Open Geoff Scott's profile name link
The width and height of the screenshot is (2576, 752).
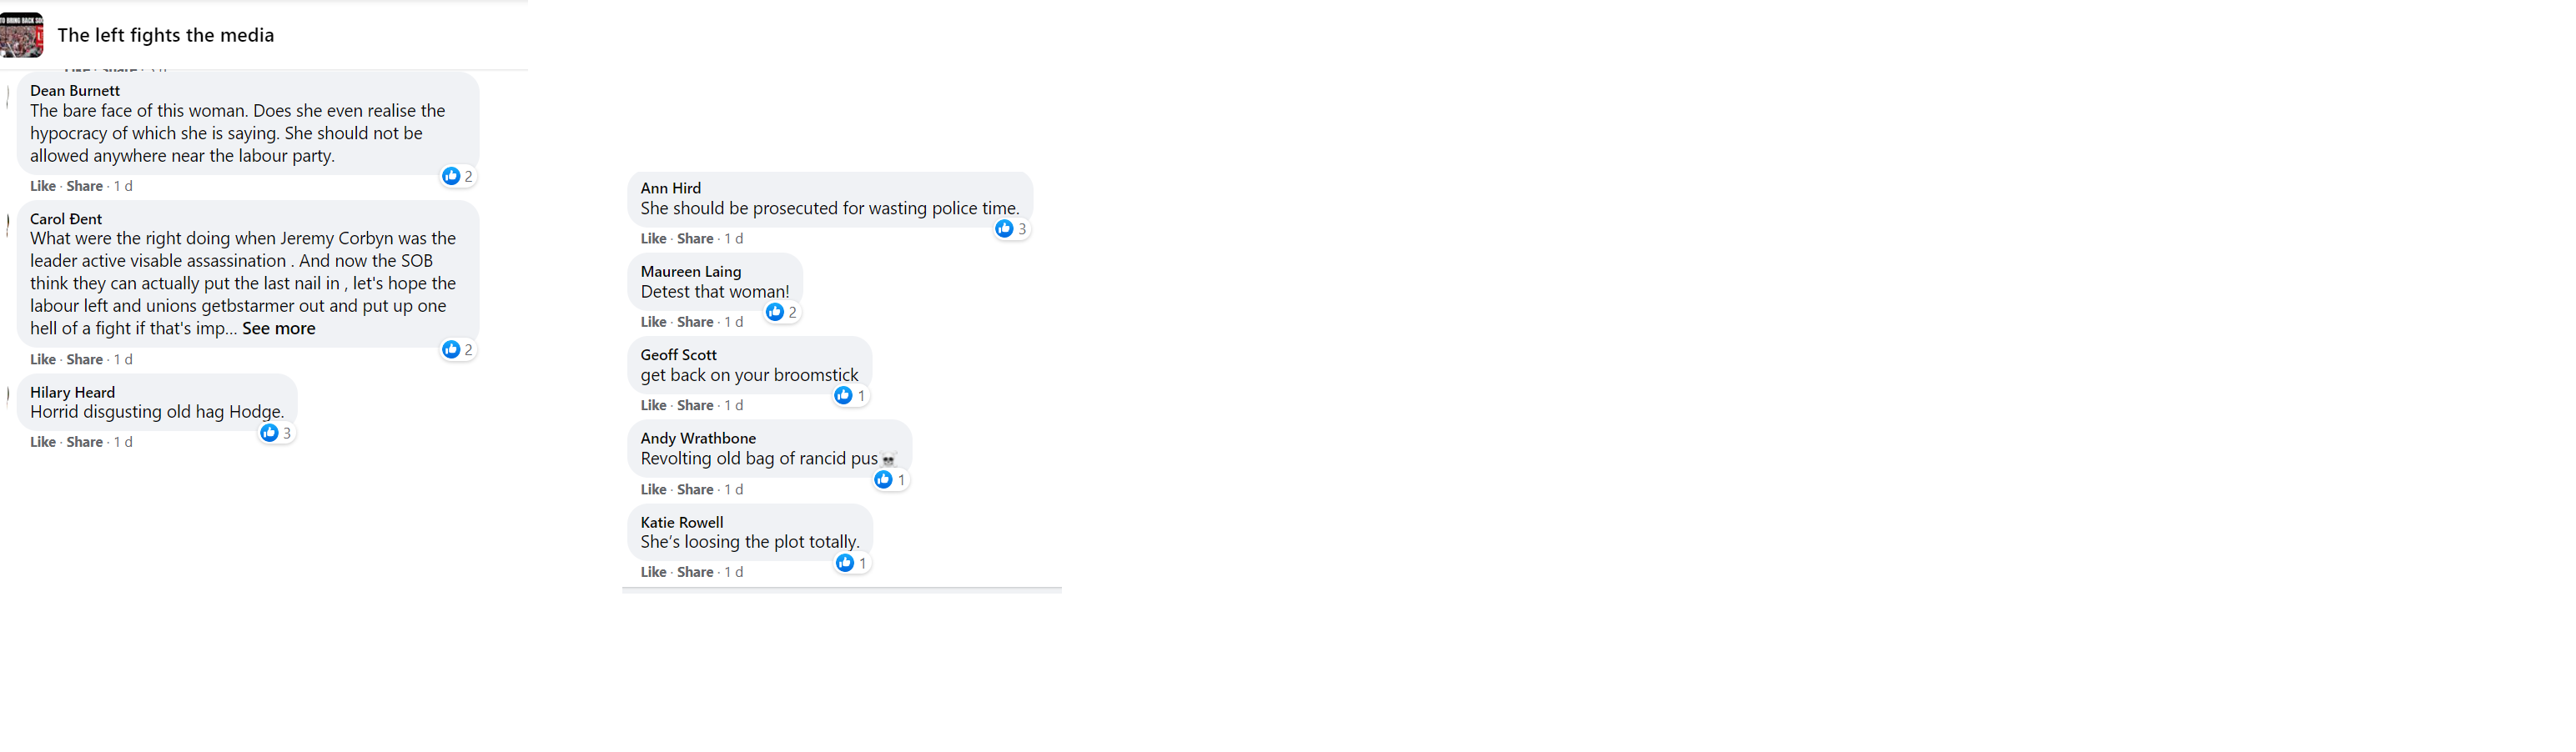pyautogui.click(x=678, y=355)
